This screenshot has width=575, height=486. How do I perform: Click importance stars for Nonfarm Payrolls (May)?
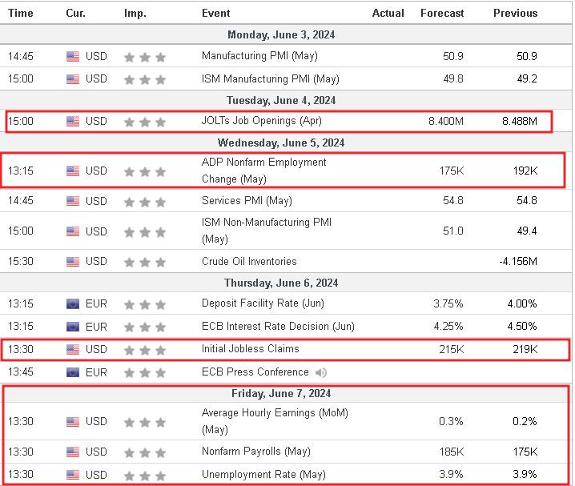coord(145,452)
